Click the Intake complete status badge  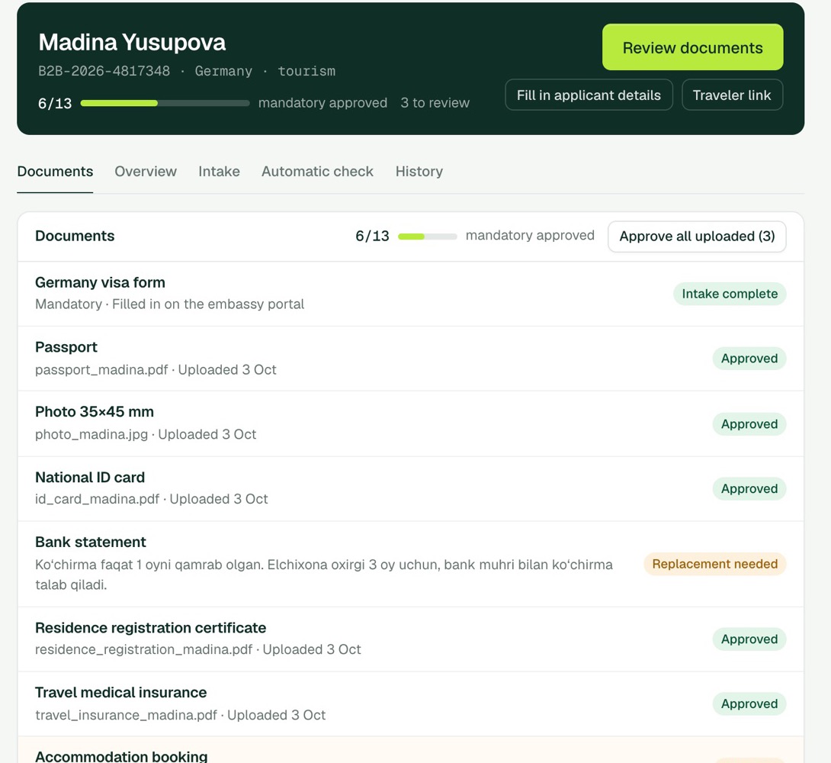(730, 294)
